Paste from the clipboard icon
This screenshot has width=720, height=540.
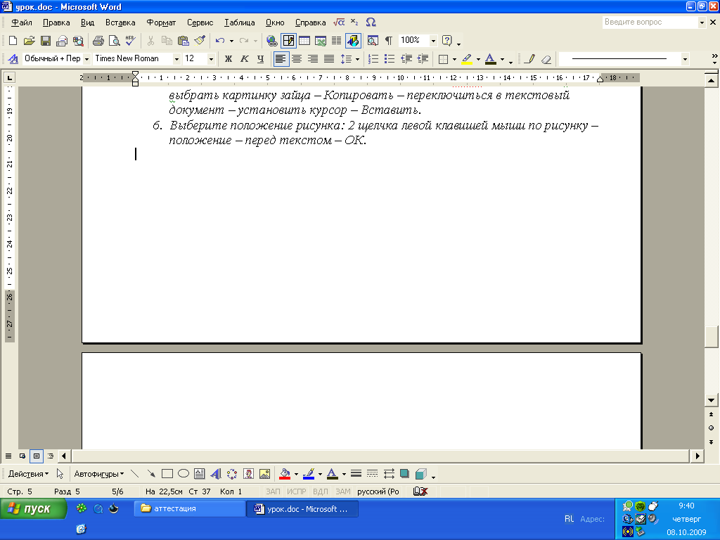coord(184,41)
